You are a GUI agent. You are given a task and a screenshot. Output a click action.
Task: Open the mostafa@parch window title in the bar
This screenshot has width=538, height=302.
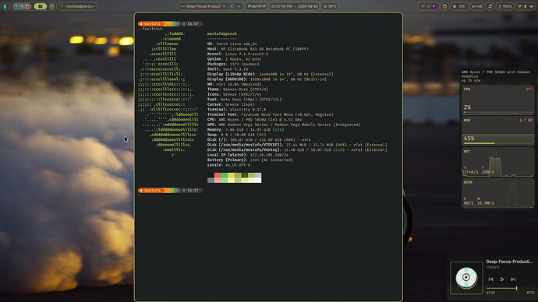pos(77,6)
